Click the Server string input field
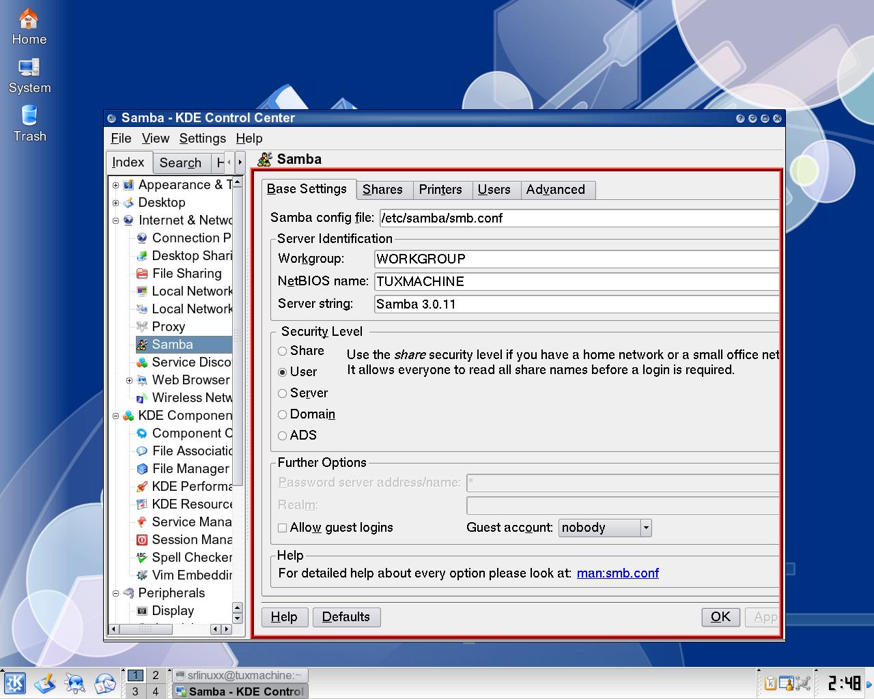 tap(576, 304)
